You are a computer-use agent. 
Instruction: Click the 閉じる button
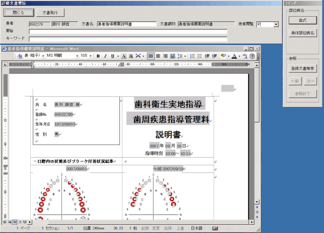18,13
